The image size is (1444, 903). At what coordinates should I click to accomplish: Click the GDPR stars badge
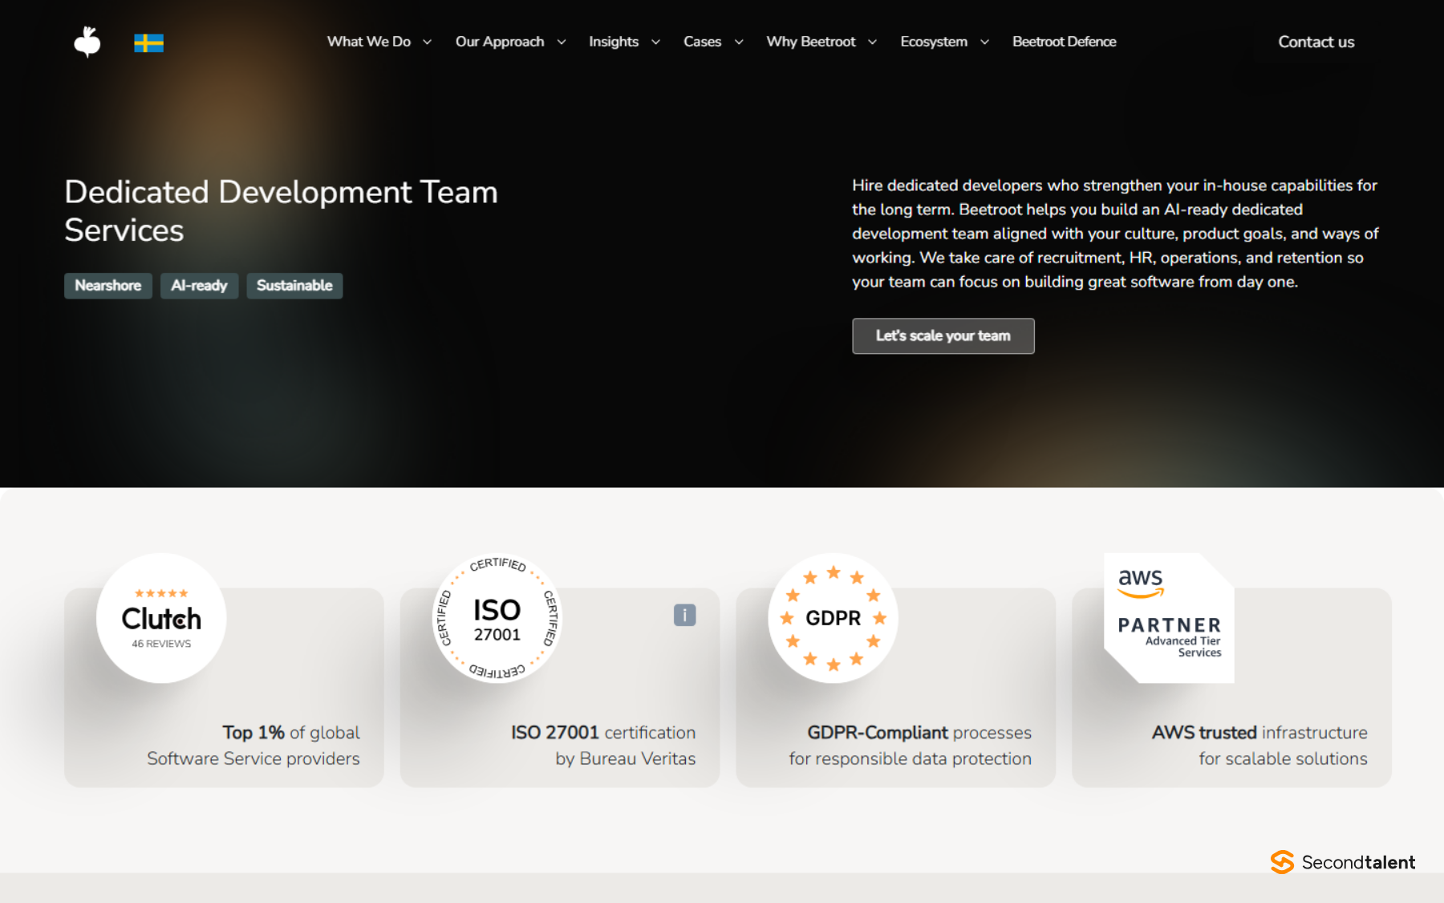(x=833, y=618)
